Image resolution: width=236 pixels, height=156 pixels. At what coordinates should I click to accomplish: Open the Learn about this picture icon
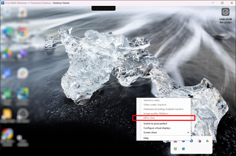(225, 12)
